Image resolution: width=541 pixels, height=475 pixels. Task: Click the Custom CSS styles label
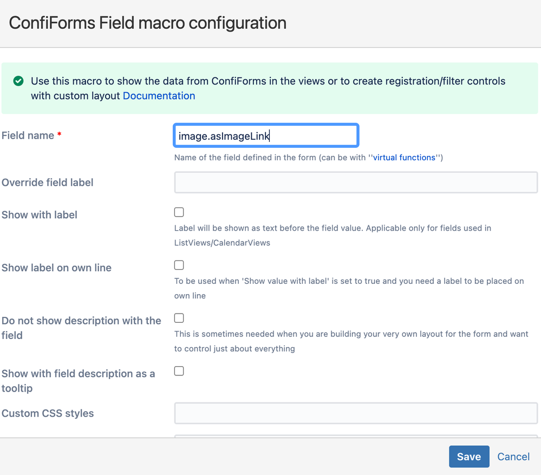click(x=48, y=413)
